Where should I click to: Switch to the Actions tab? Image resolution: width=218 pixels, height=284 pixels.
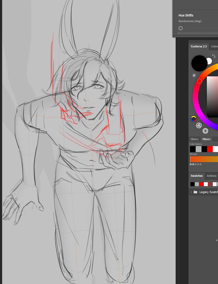(211, 176)
